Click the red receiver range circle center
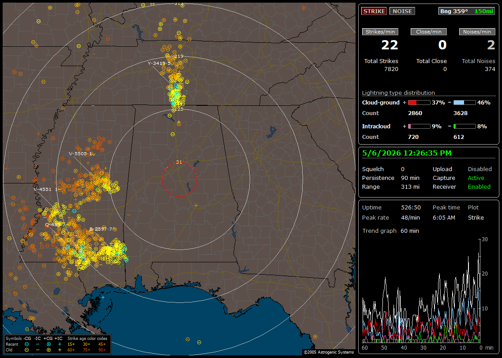 point(179,179)
